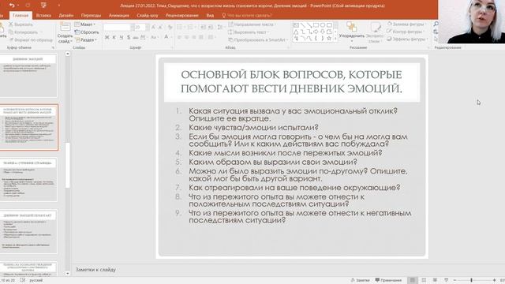Toggle center text alignment

tap(187, 38)
